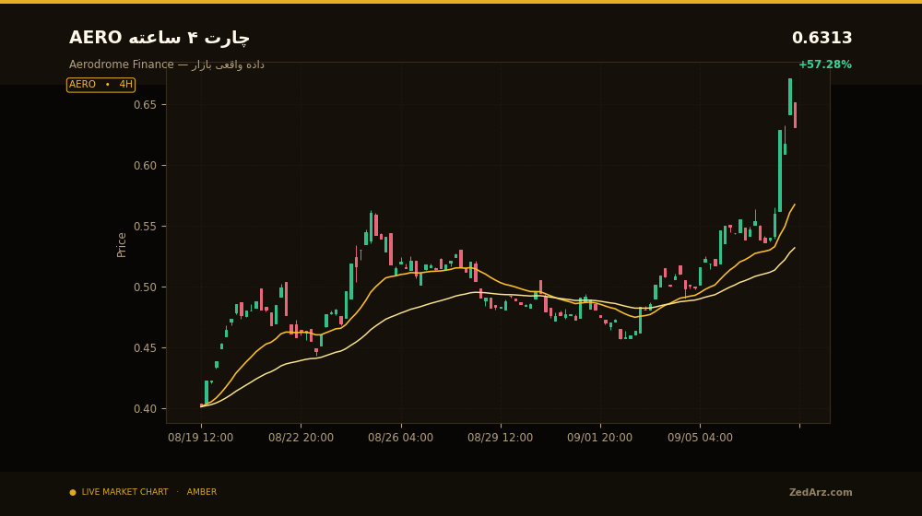Viewport: 922px width, 516px height.
Task: Click the 08/22 20:00 date label
Action: (x=301, y=438)
